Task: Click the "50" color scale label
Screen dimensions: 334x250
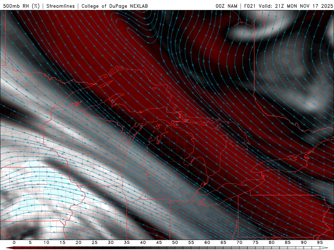Action: coord(175,242)
